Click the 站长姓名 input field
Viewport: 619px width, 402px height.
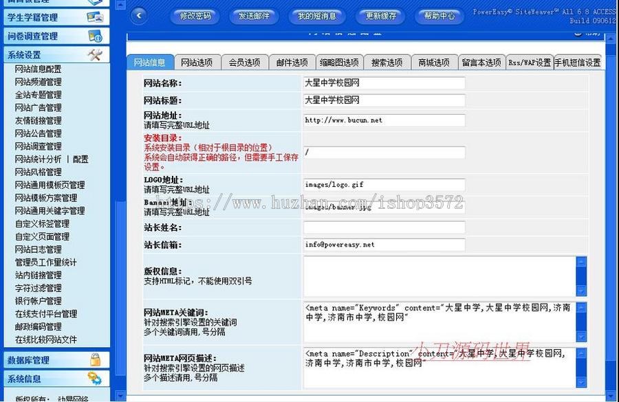click(384, 227)
